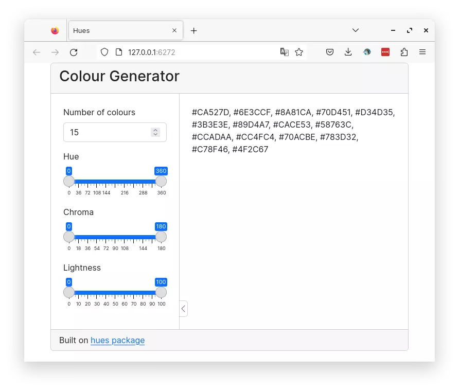Click the Number of colours label
Screen dimensions: 459x391
(x=99, y=112)
